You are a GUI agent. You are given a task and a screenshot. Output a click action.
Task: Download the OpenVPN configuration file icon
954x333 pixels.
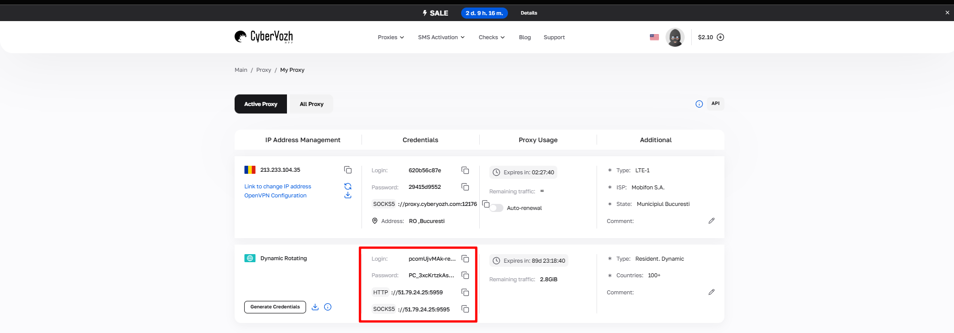point(348,195)
